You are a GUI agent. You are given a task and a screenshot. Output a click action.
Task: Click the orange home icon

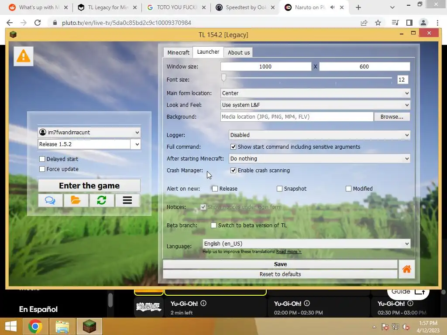[406, 269]
